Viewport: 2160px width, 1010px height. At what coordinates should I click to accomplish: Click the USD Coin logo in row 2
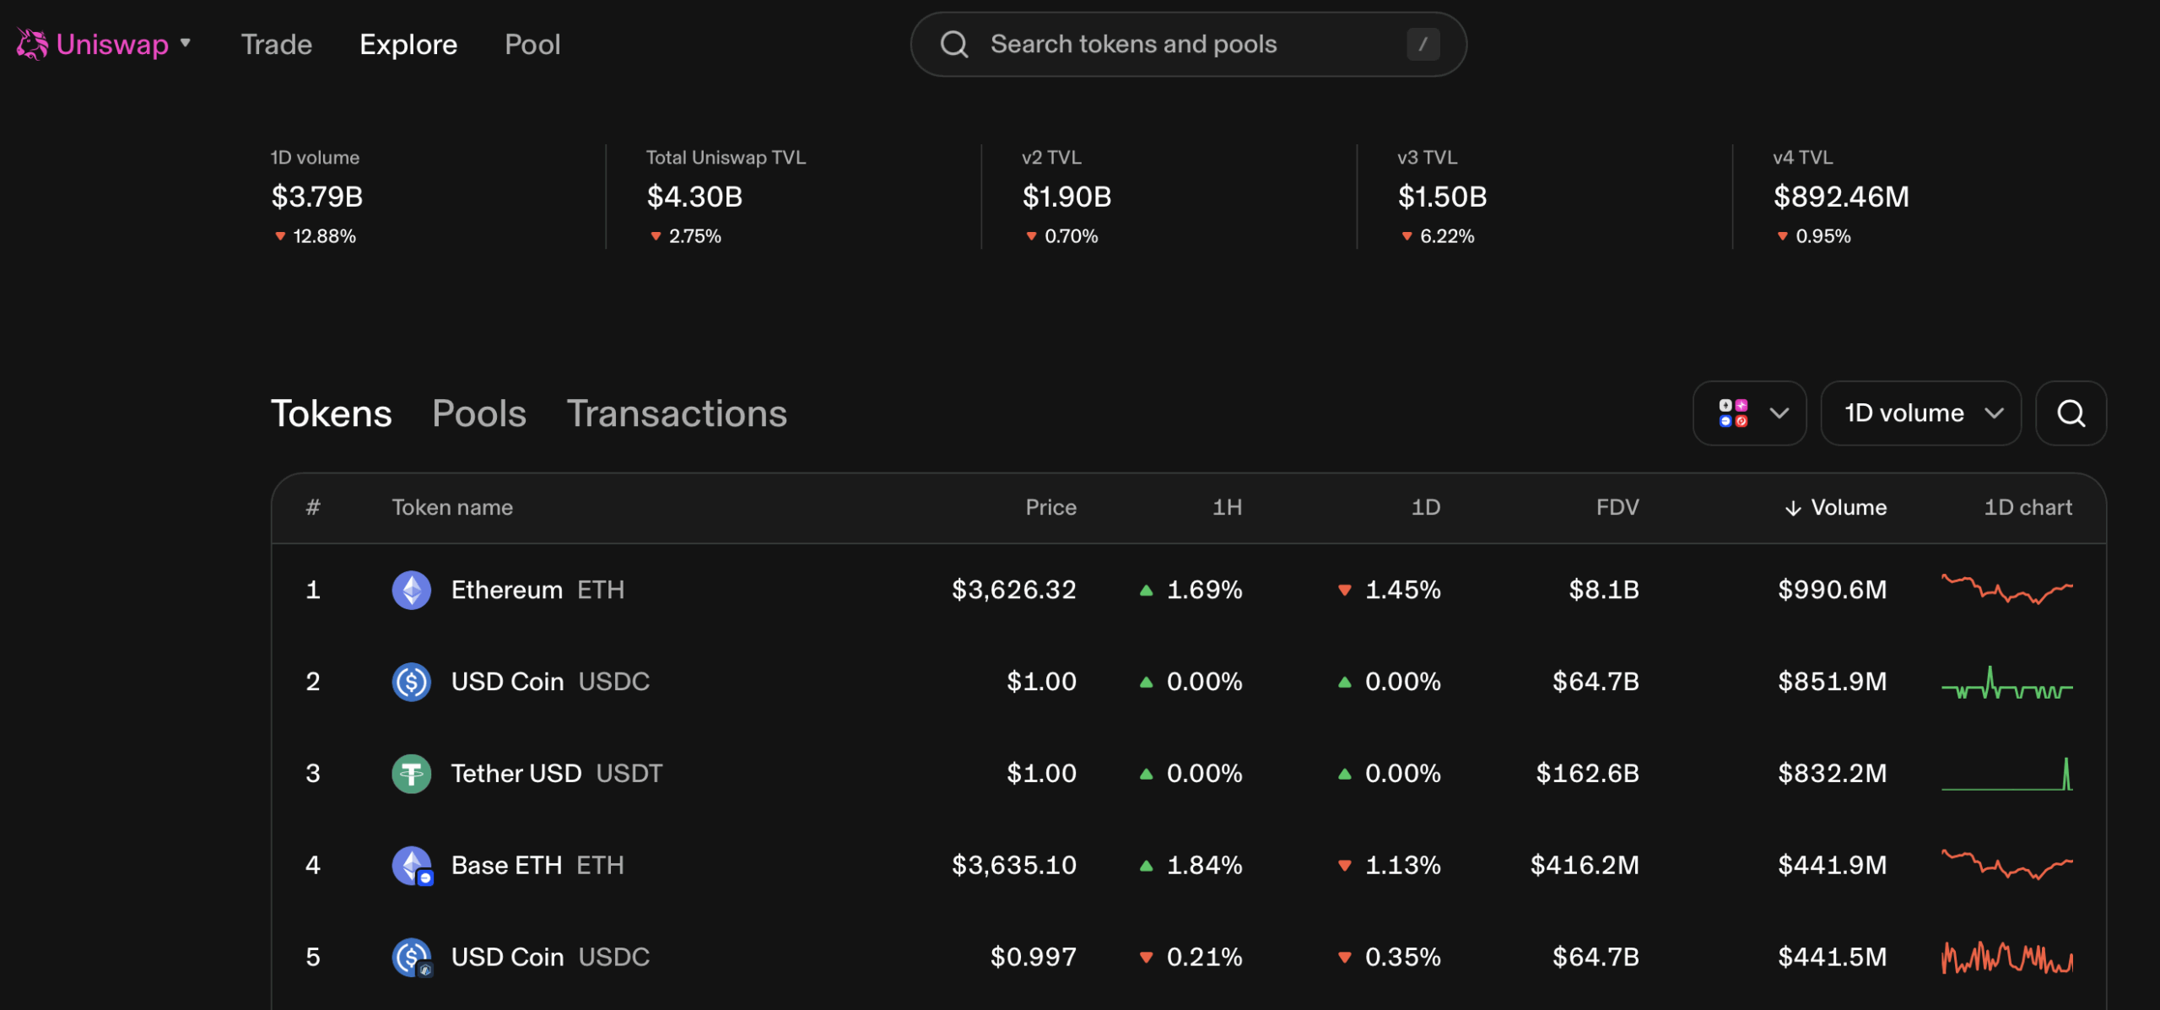(412, 682)
